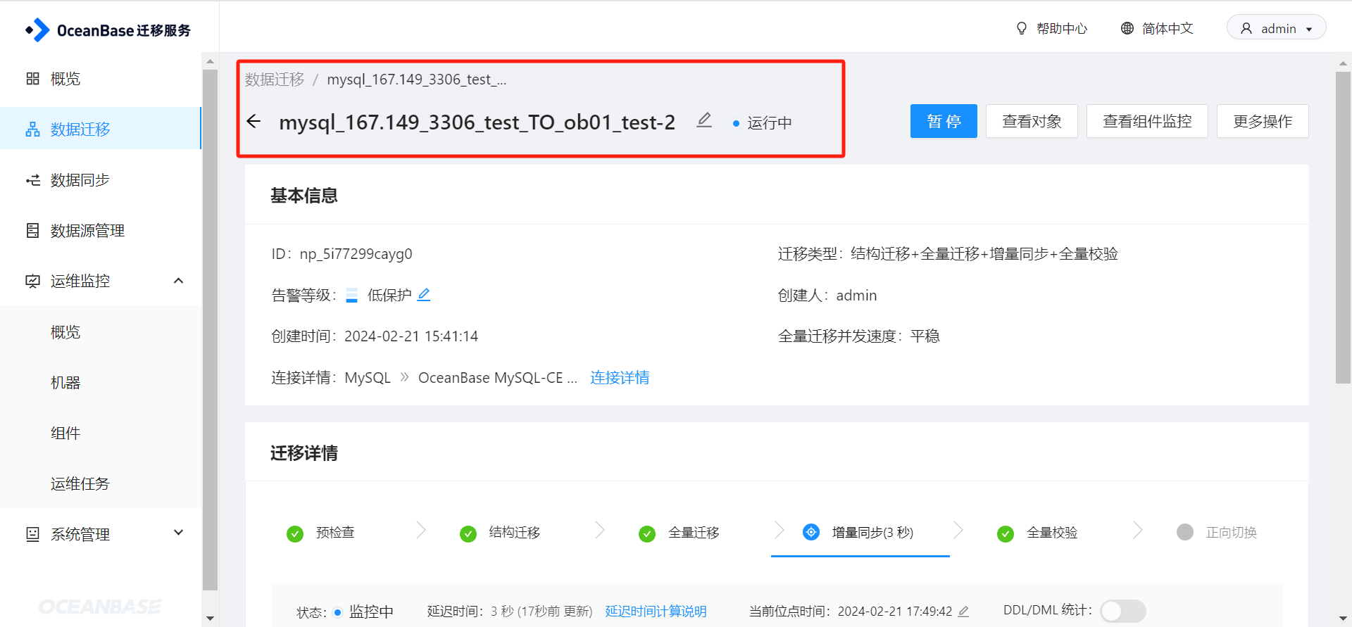Click the 数据迁移 breadcrumb link
Image resolution: width=1352 pixels, height=627 pixels.
tap(275, 80)
